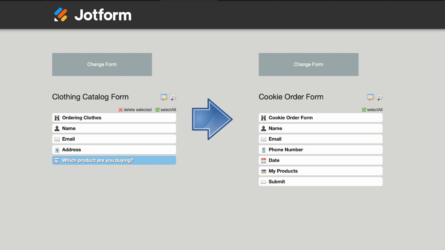
Task: Click preview form icon for Clothing Catalog Form
Action: (173, 97)
